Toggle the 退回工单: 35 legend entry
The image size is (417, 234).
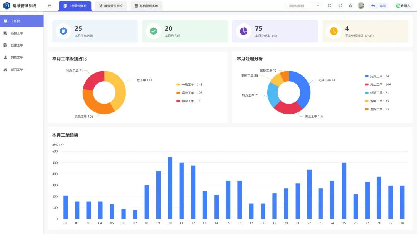click(377, 101)
